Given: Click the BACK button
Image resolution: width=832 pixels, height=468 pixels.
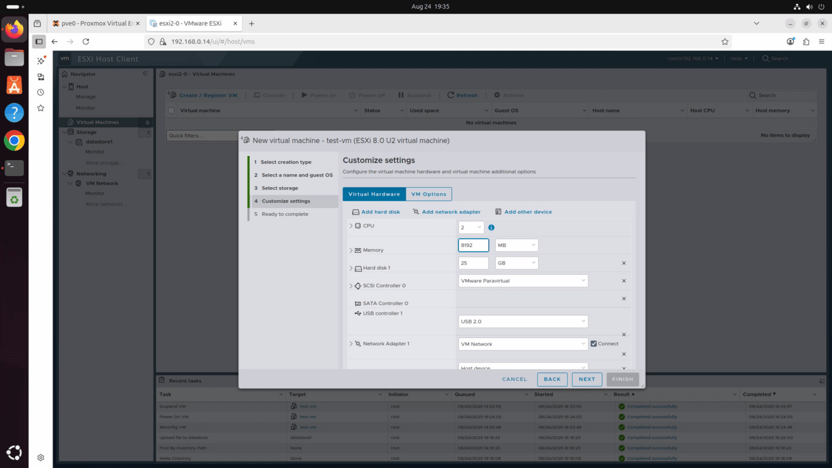Looking at the screenshot, I should pos(552,379).
